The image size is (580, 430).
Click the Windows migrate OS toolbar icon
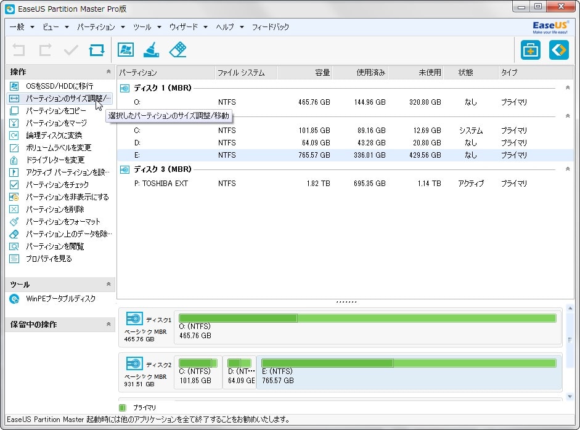pyautogui.click(x=126, y=50)
